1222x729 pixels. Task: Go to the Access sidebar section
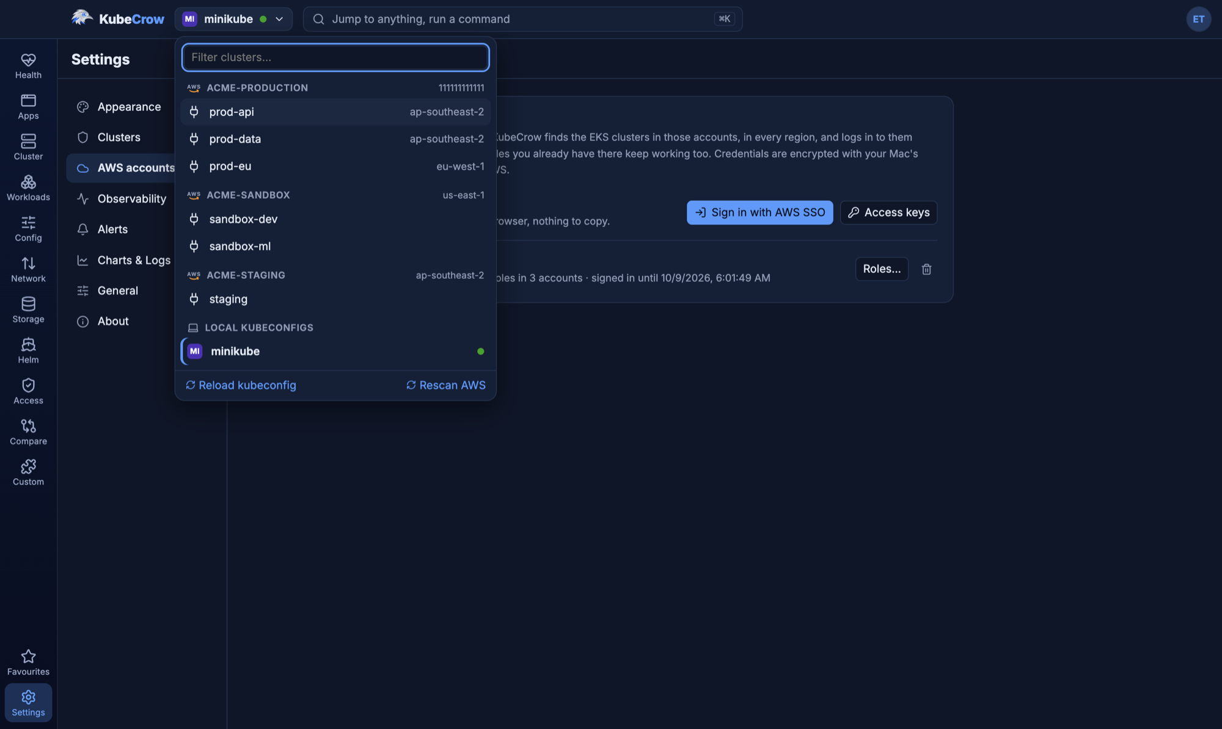28,391
